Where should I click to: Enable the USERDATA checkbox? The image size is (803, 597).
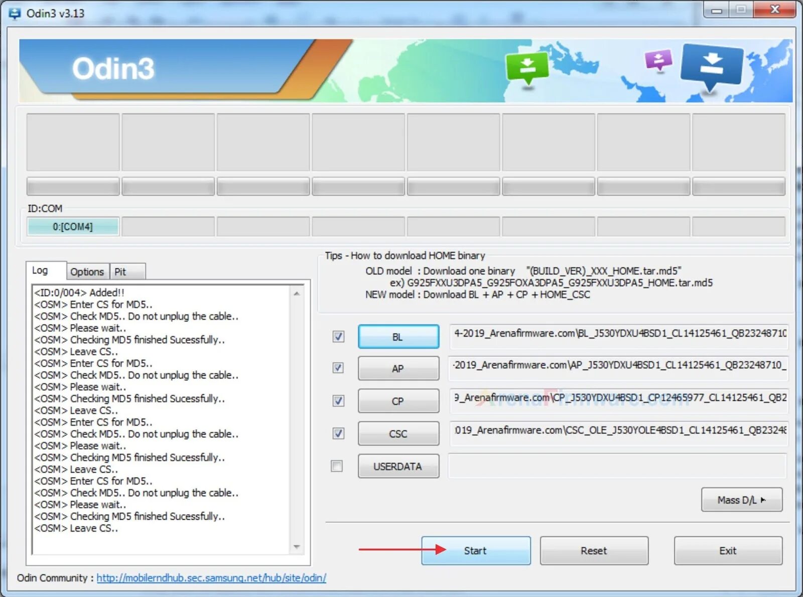(x=337, y=466)
